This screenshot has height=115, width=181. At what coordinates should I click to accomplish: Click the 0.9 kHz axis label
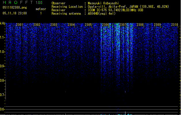pyautogui.click(x=2, y=66)
